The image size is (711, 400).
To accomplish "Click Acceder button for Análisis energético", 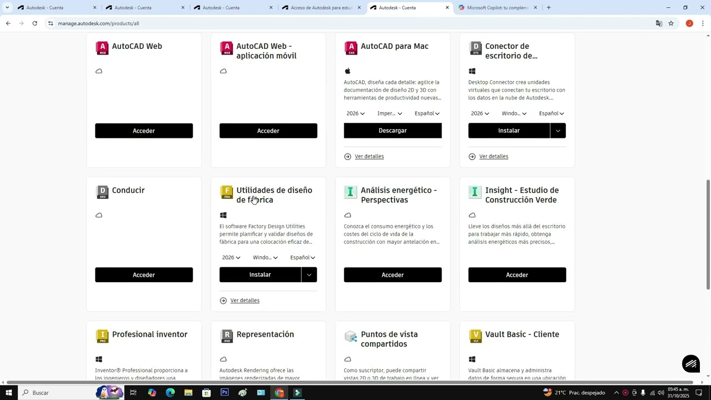I will [393, 275].
